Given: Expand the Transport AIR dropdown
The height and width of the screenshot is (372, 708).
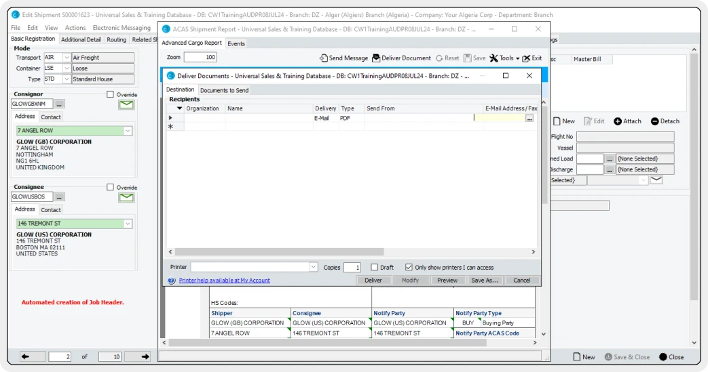Looking at the screenshot, I should 67,58.
